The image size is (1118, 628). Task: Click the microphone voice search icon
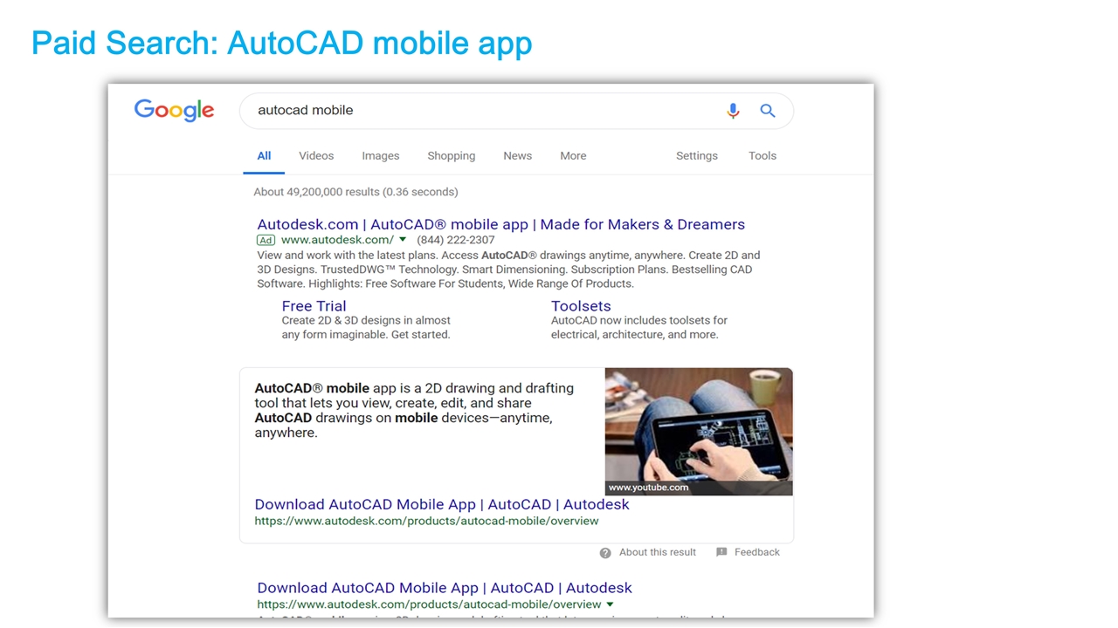[x=733, y=111]
